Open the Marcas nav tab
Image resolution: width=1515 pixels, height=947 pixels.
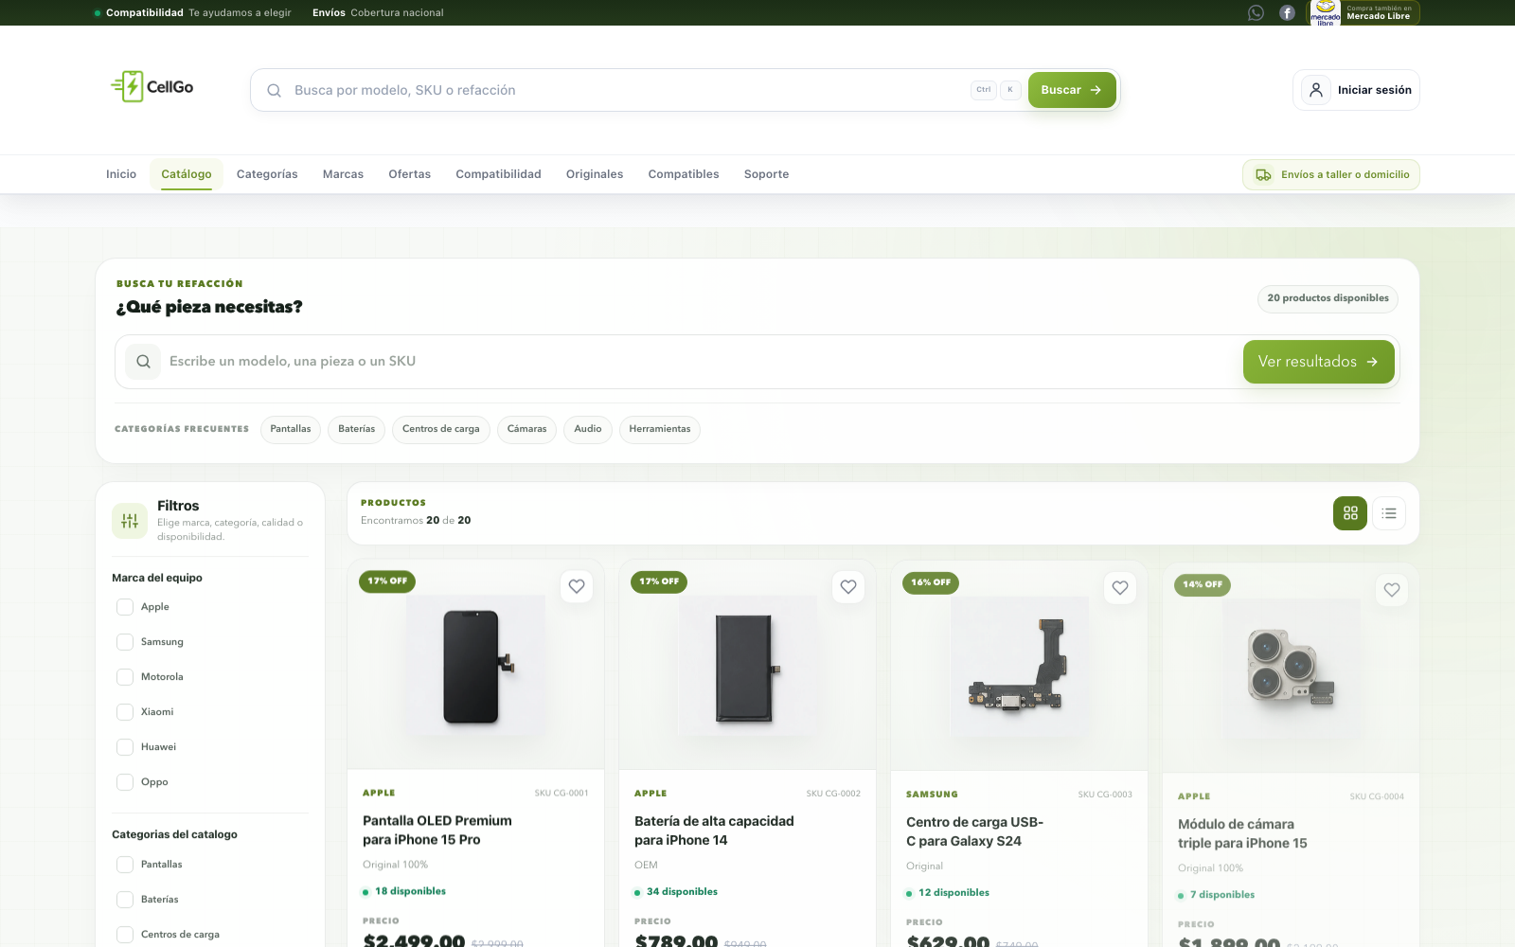tap(343, 174)
